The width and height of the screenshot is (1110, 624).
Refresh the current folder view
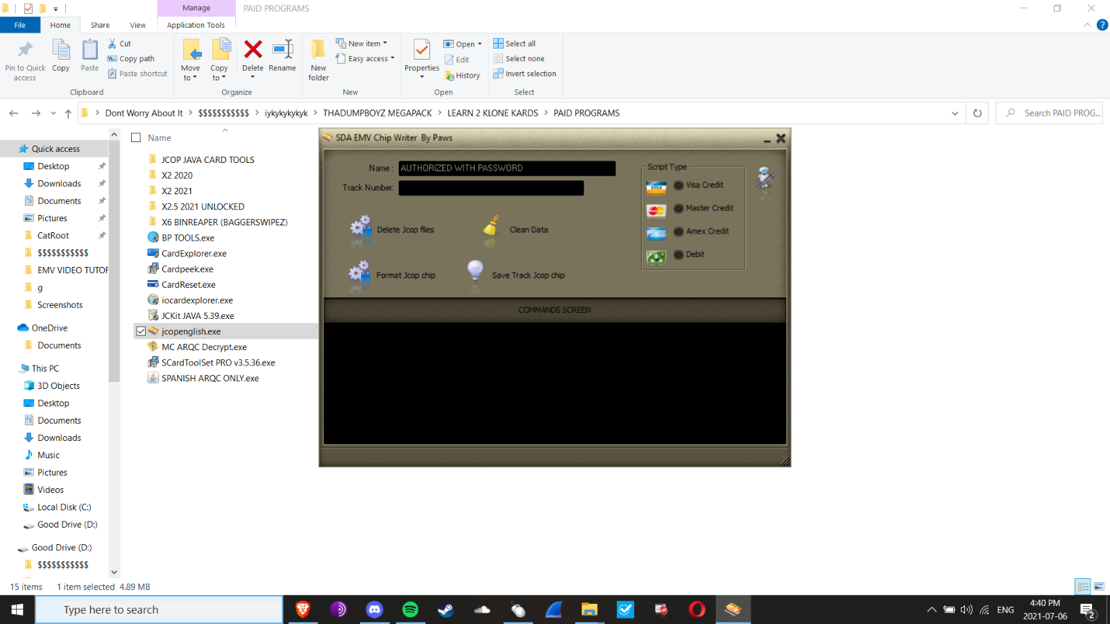coord(977,113)
